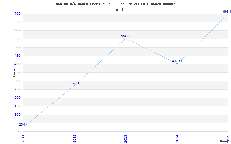231x144 pixels.
Task: Select the 273.91 data label
Action: point(74,83)
